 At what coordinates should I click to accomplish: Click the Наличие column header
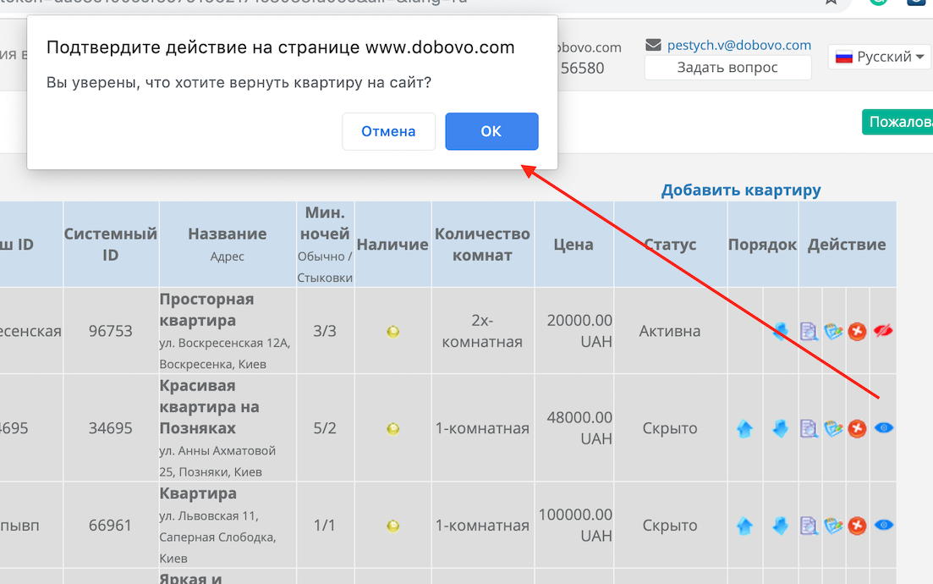(x=392, y=244)
